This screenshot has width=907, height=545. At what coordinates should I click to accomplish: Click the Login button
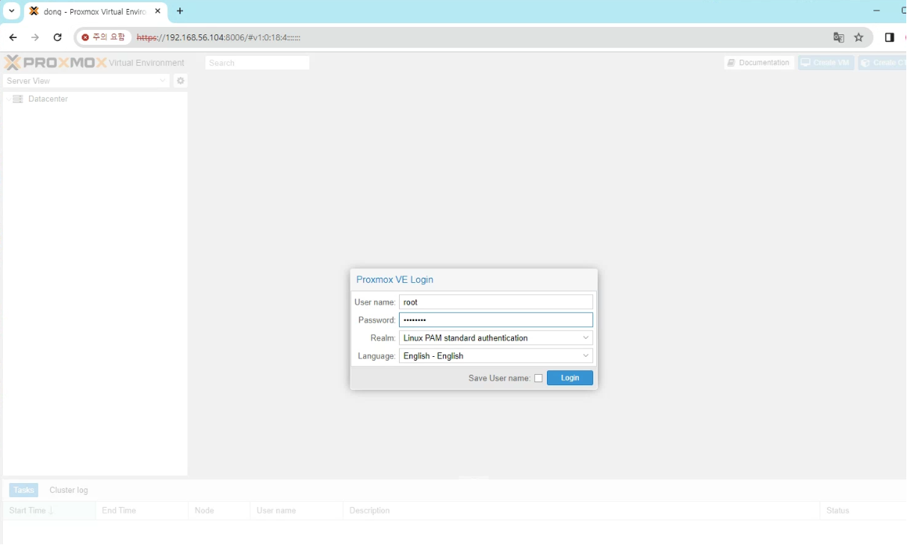[x=569, y=378]
